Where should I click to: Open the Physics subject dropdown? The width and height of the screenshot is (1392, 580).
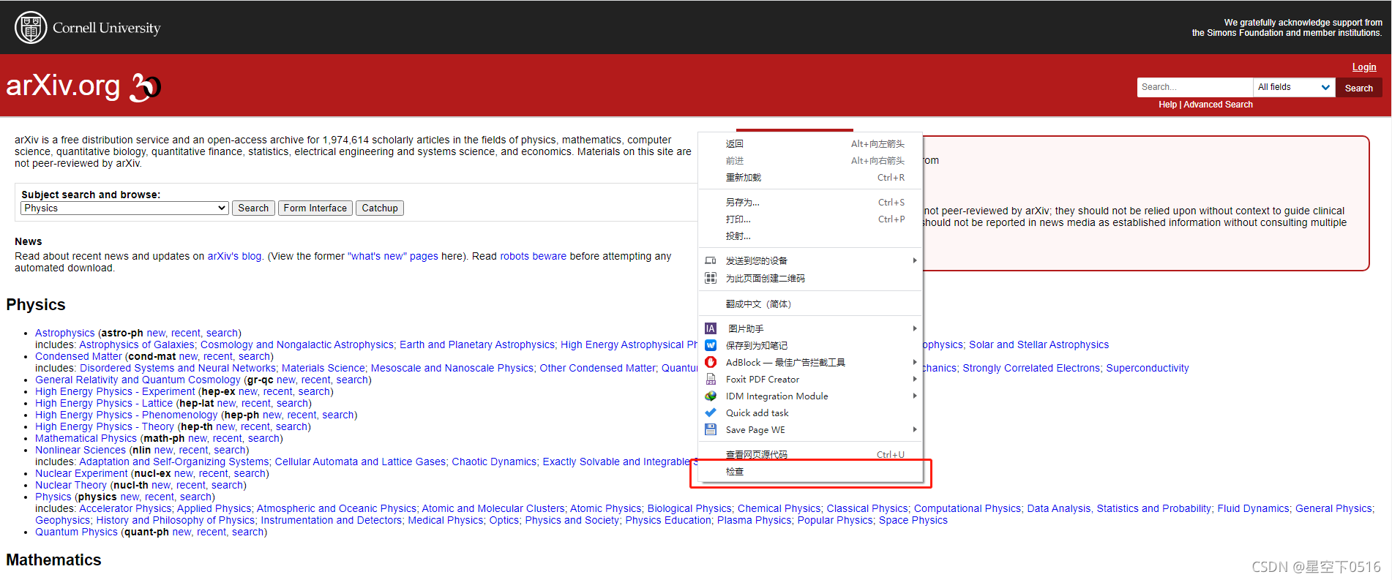124,208
